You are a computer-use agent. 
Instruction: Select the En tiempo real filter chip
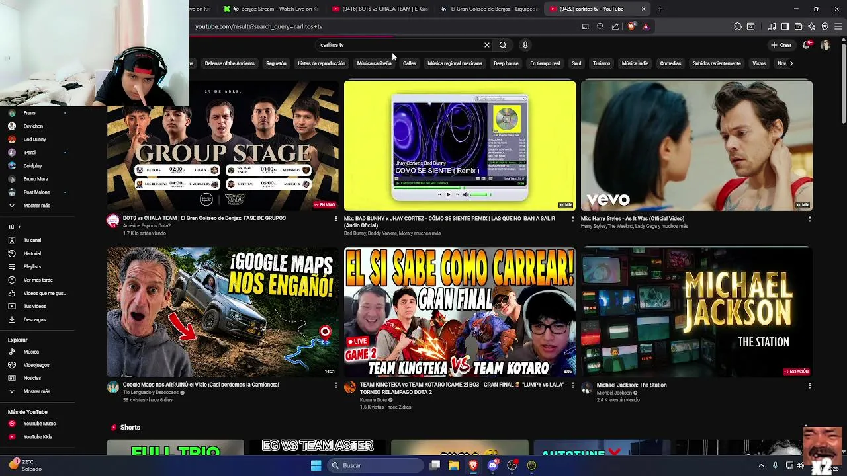545,63
